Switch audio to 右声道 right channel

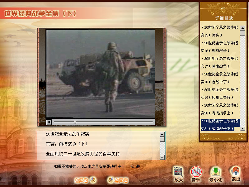pos(118,180)
